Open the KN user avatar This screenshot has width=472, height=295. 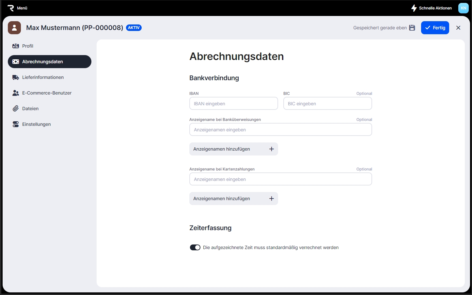tap(463, 8)
